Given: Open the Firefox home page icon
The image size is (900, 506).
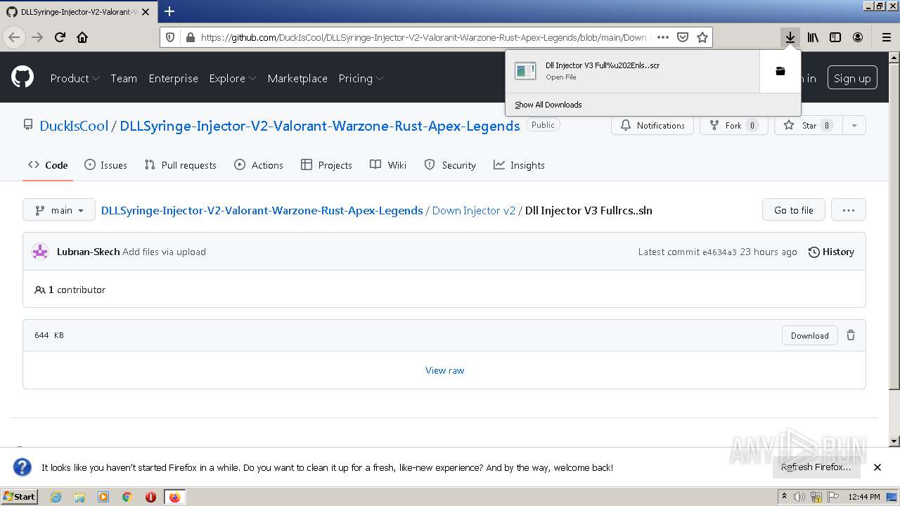Looking at the screenshot, I should [x=82, y=37].
